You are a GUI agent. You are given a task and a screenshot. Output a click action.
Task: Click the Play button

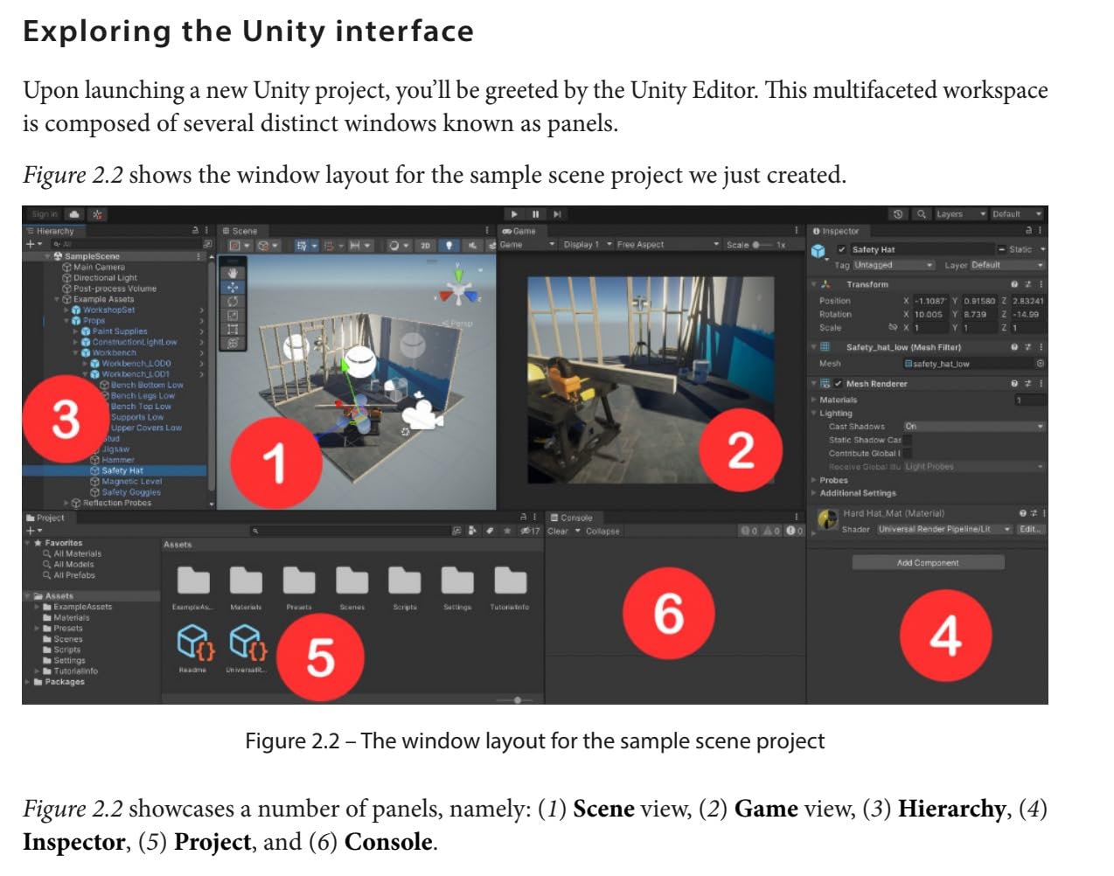pos(514,214)
